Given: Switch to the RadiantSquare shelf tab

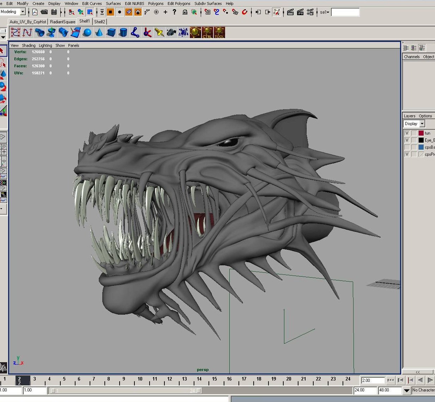Looking at the screenshot, I should 62,22.
